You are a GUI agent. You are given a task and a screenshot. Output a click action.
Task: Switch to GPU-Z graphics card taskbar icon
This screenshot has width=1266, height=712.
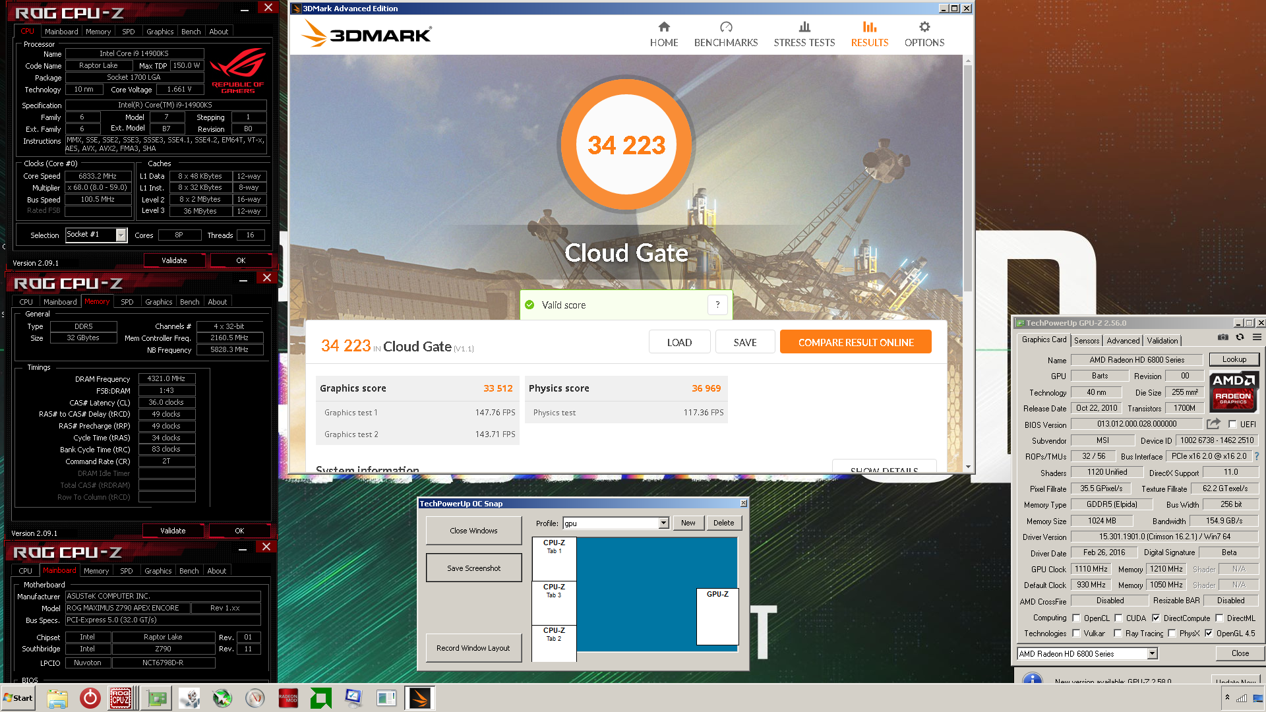coord(157,698)
